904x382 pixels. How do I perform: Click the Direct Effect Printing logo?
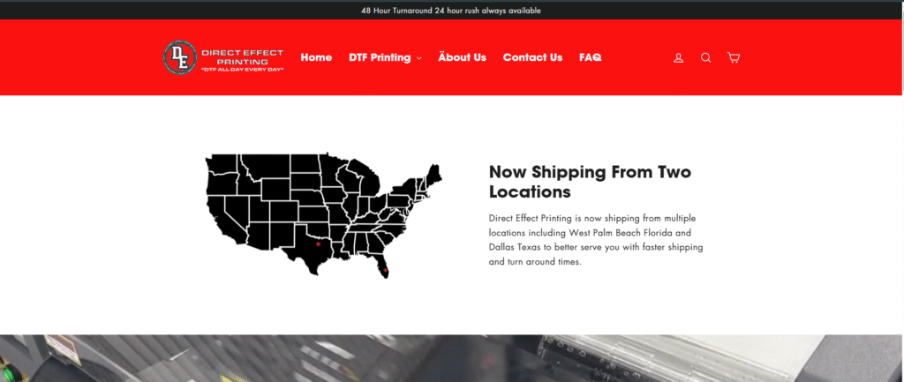point(223,57)
